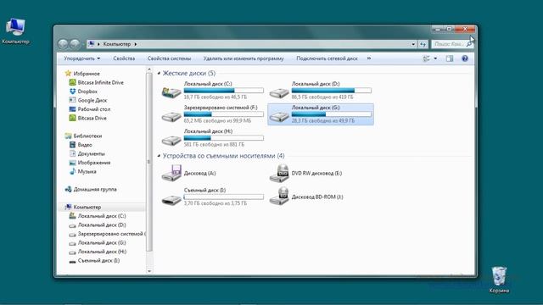Click the D: drive capacity bar

click(x=332, y=91)
